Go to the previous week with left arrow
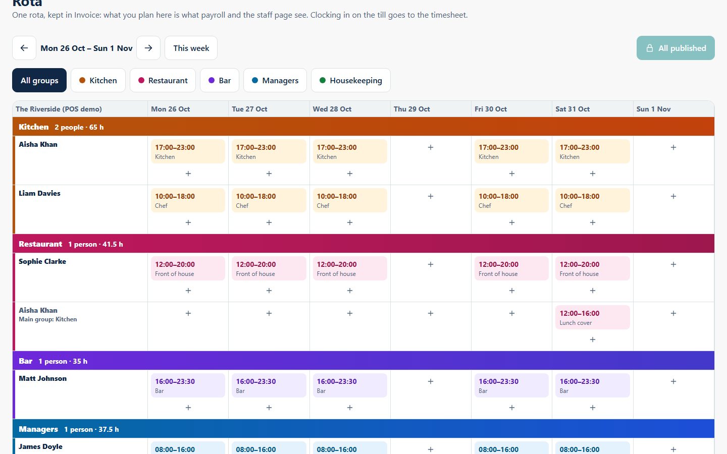 [x=24, y=48]
